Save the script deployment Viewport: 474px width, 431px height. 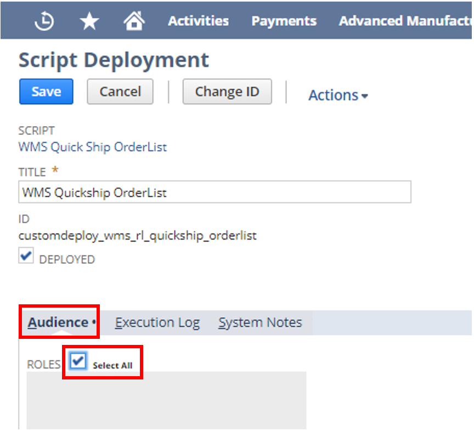click(46, 92)
